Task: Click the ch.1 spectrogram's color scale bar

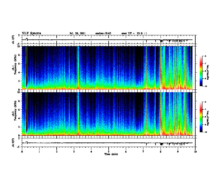Action: coord(201,71)
